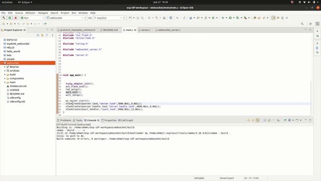The height and width of the screenshot is (181, 321).
Task: Click the Debug bug toolbar icon
Action: click(223, 18)
